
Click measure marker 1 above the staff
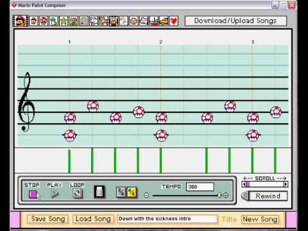pos(69,42)
